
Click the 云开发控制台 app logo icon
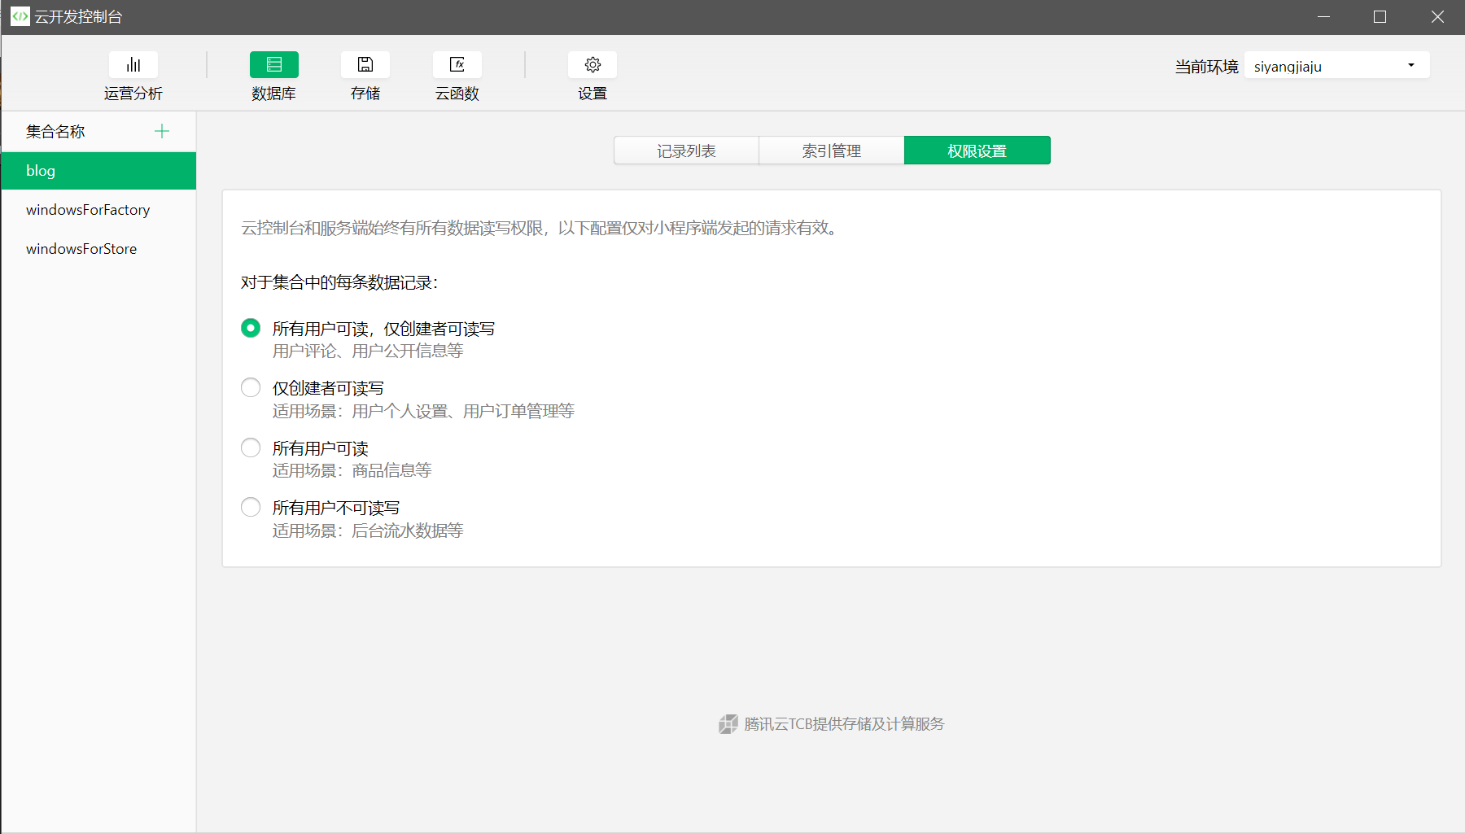[20, 16]
